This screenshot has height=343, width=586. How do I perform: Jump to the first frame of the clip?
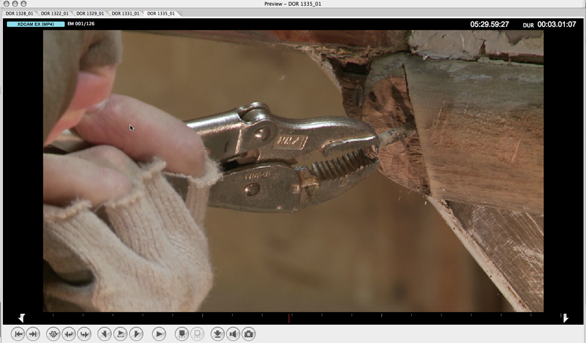click(x=18, y=334)
